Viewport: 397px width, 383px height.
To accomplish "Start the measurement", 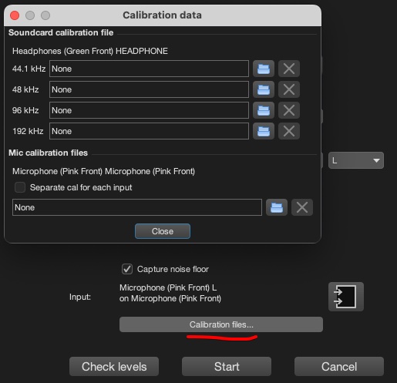I will (227, 366).
